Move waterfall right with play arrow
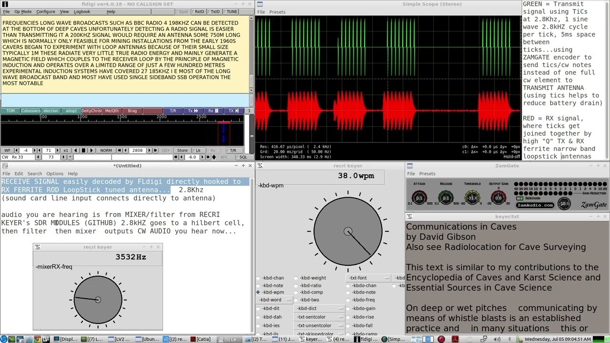 [x=91, y=151]
